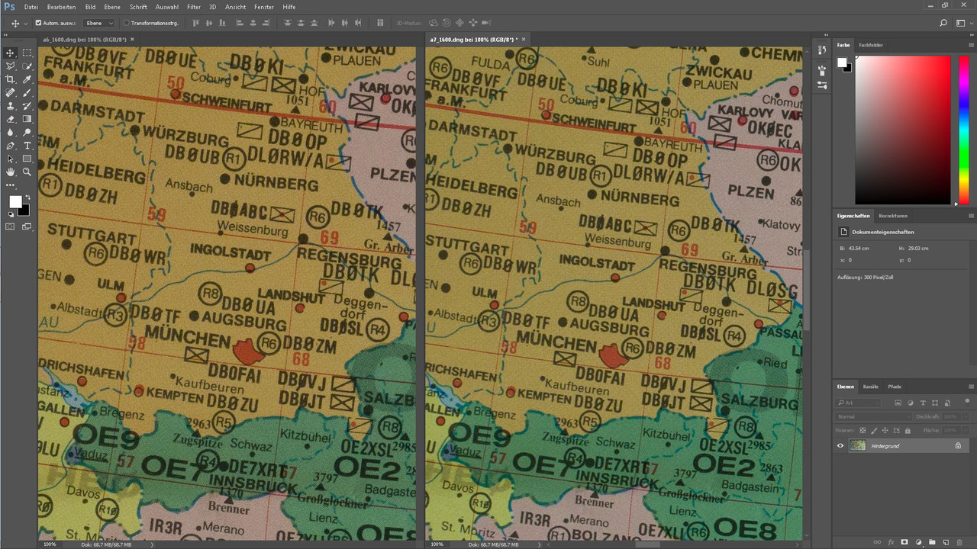Image resolution: width=977 pixels, height=549 pixels.
Task: Select the Hand tool
Action: pyautogui.click(x=11, y=172)
